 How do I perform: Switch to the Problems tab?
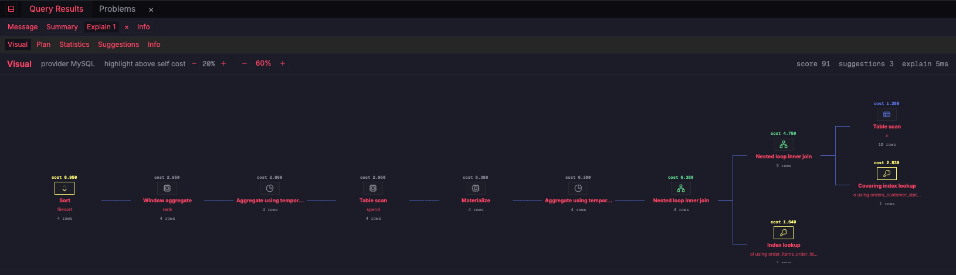(117, 9)
